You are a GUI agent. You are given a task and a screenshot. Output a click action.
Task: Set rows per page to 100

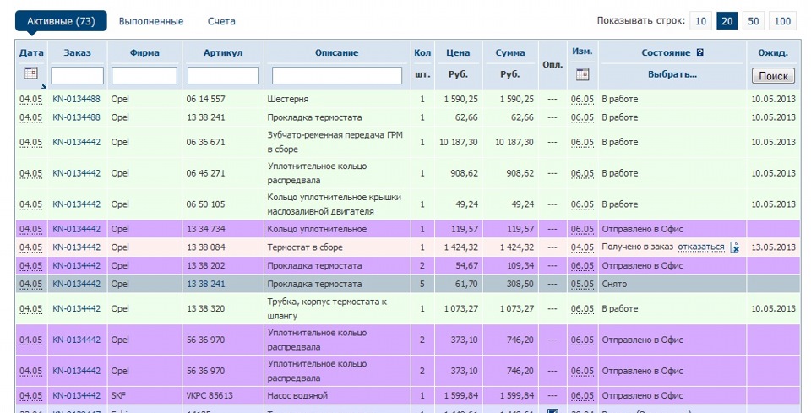click(782, 21)
